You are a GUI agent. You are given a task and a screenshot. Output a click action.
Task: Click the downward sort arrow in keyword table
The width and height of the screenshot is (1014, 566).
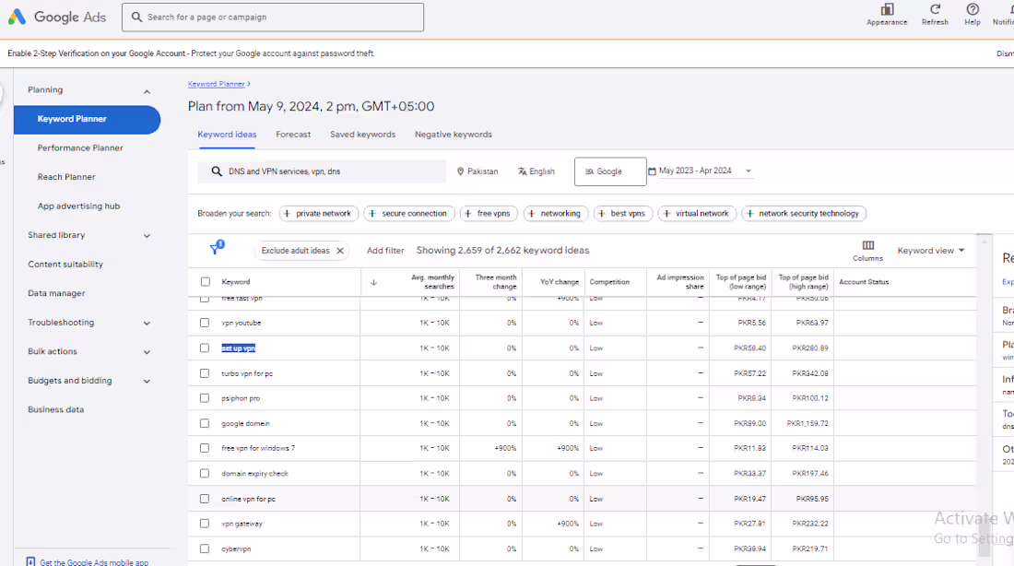[x=372, y=281]
